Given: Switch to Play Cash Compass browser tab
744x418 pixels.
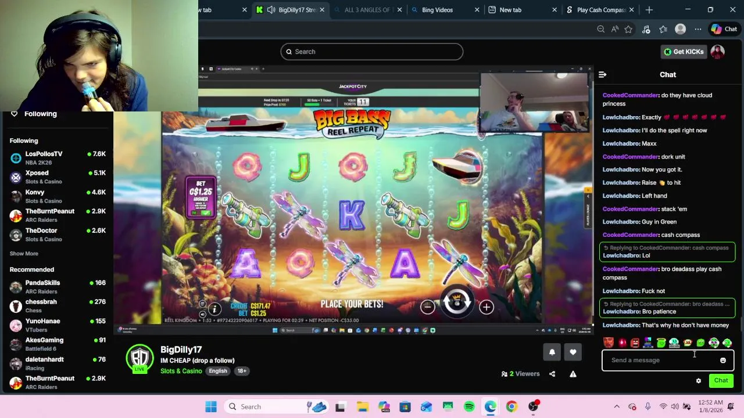Looking at the screenshot, I should click(600, 10).
